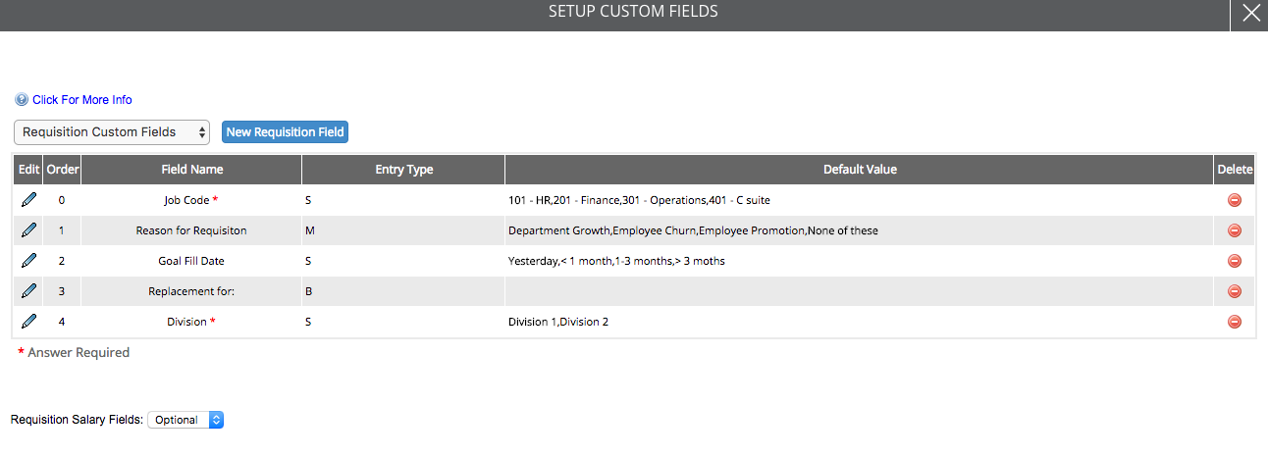
Task: Click the Entry Type column header
Action: pyautogui.click(x=403, y=170)
